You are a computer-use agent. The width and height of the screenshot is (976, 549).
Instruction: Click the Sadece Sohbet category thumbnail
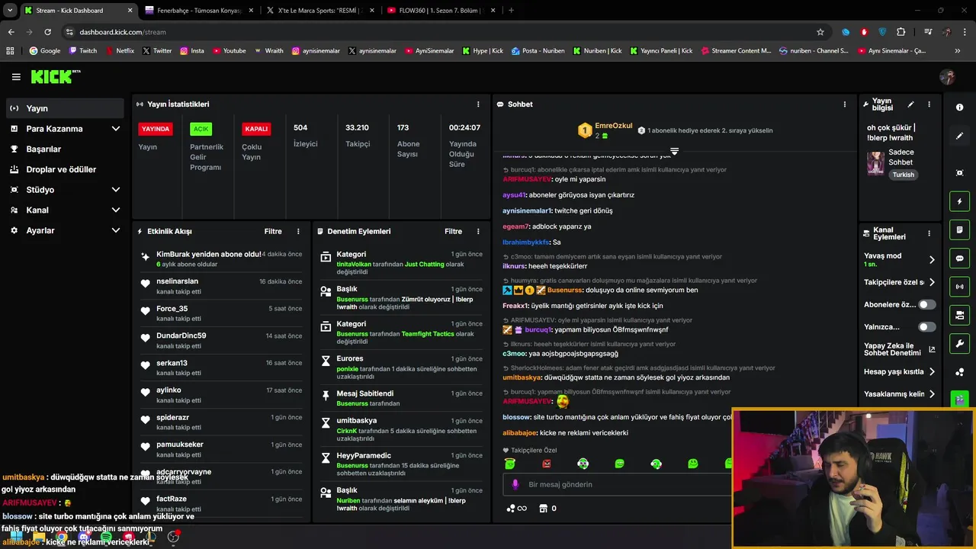point(875,163)
